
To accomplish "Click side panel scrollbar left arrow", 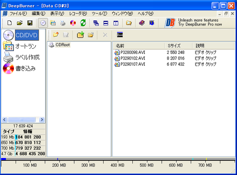I will click(x=5, y=120).
